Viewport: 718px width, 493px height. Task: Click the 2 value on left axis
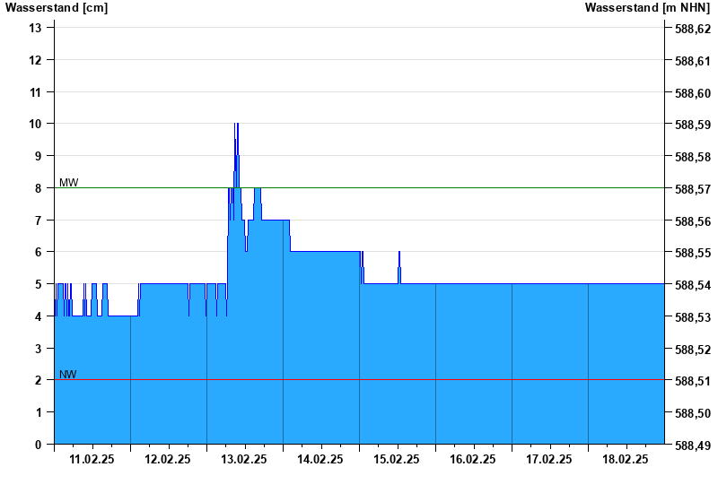(x=38, y=380)
